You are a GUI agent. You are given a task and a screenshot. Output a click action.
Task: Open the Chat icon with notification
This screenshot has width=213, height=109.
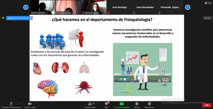(x=106, y=104)
